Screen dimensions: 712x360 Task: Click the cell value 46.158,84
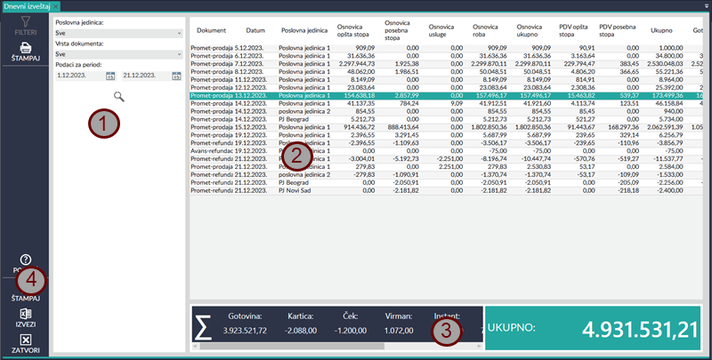[669, 103]
